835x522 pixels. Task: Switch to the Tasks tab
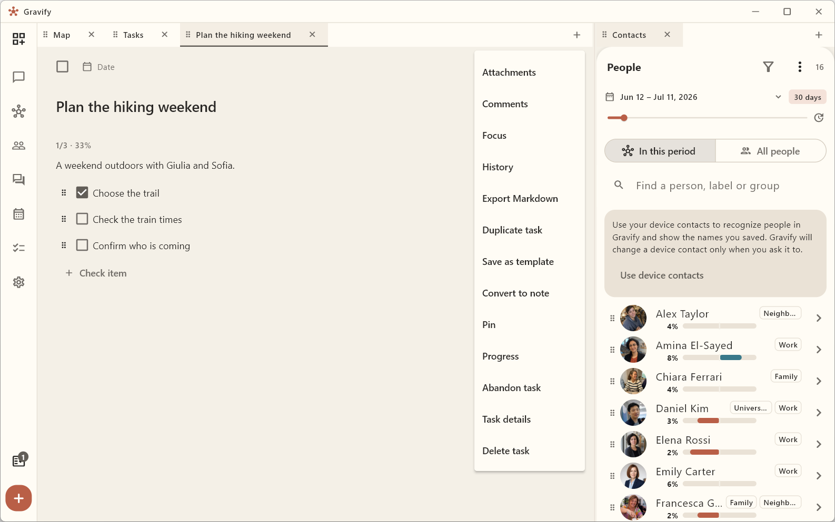point(133,35)
